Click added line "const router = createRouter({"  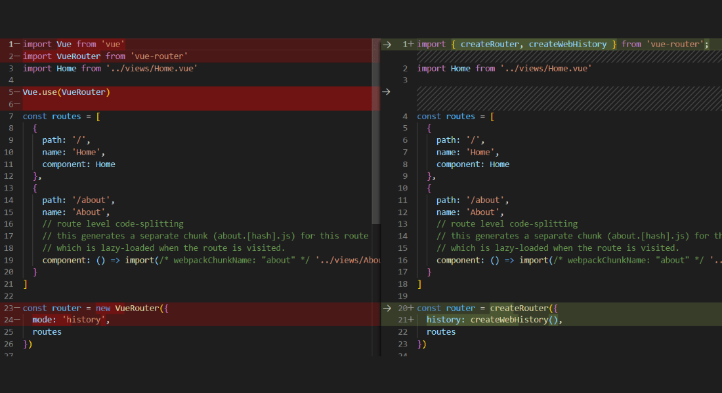coord(487,308)
